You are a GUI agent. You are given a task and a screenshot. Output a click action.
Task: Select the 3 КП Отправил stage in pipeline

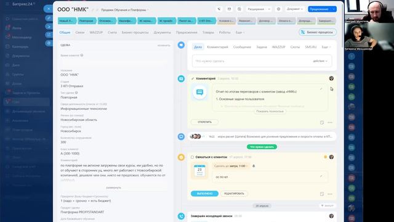coord(207,21)
